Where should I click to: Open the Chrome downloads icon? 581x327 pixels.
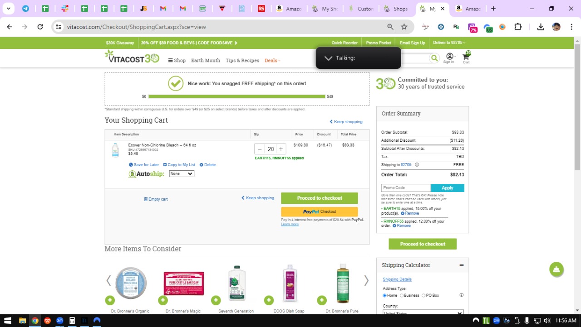point(541,27)
